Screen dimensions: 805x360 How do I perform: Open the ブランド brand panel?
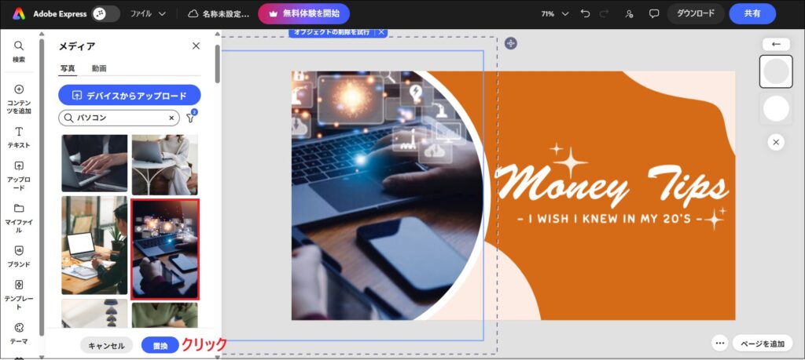tap(19, 256)
